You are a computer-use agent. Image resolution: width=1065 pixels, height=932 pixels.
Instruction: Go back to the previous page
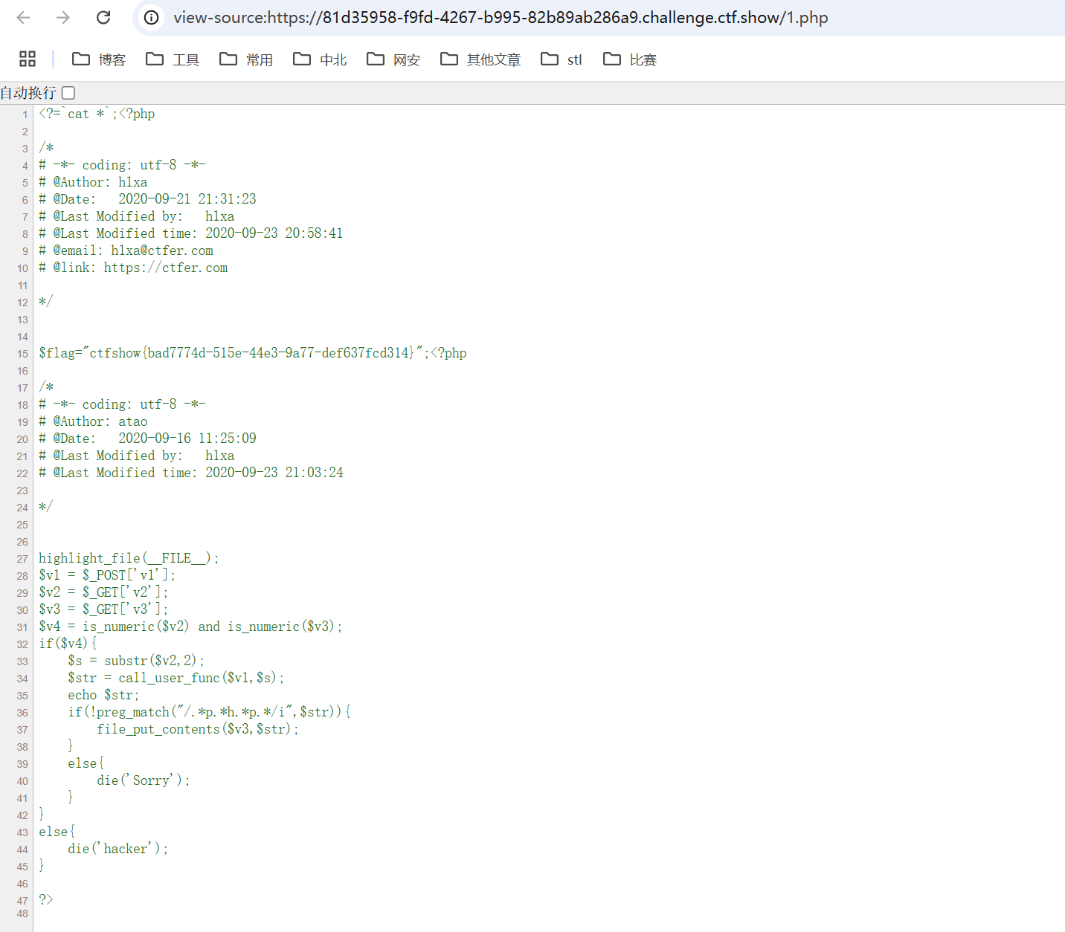tap(24, 18)
